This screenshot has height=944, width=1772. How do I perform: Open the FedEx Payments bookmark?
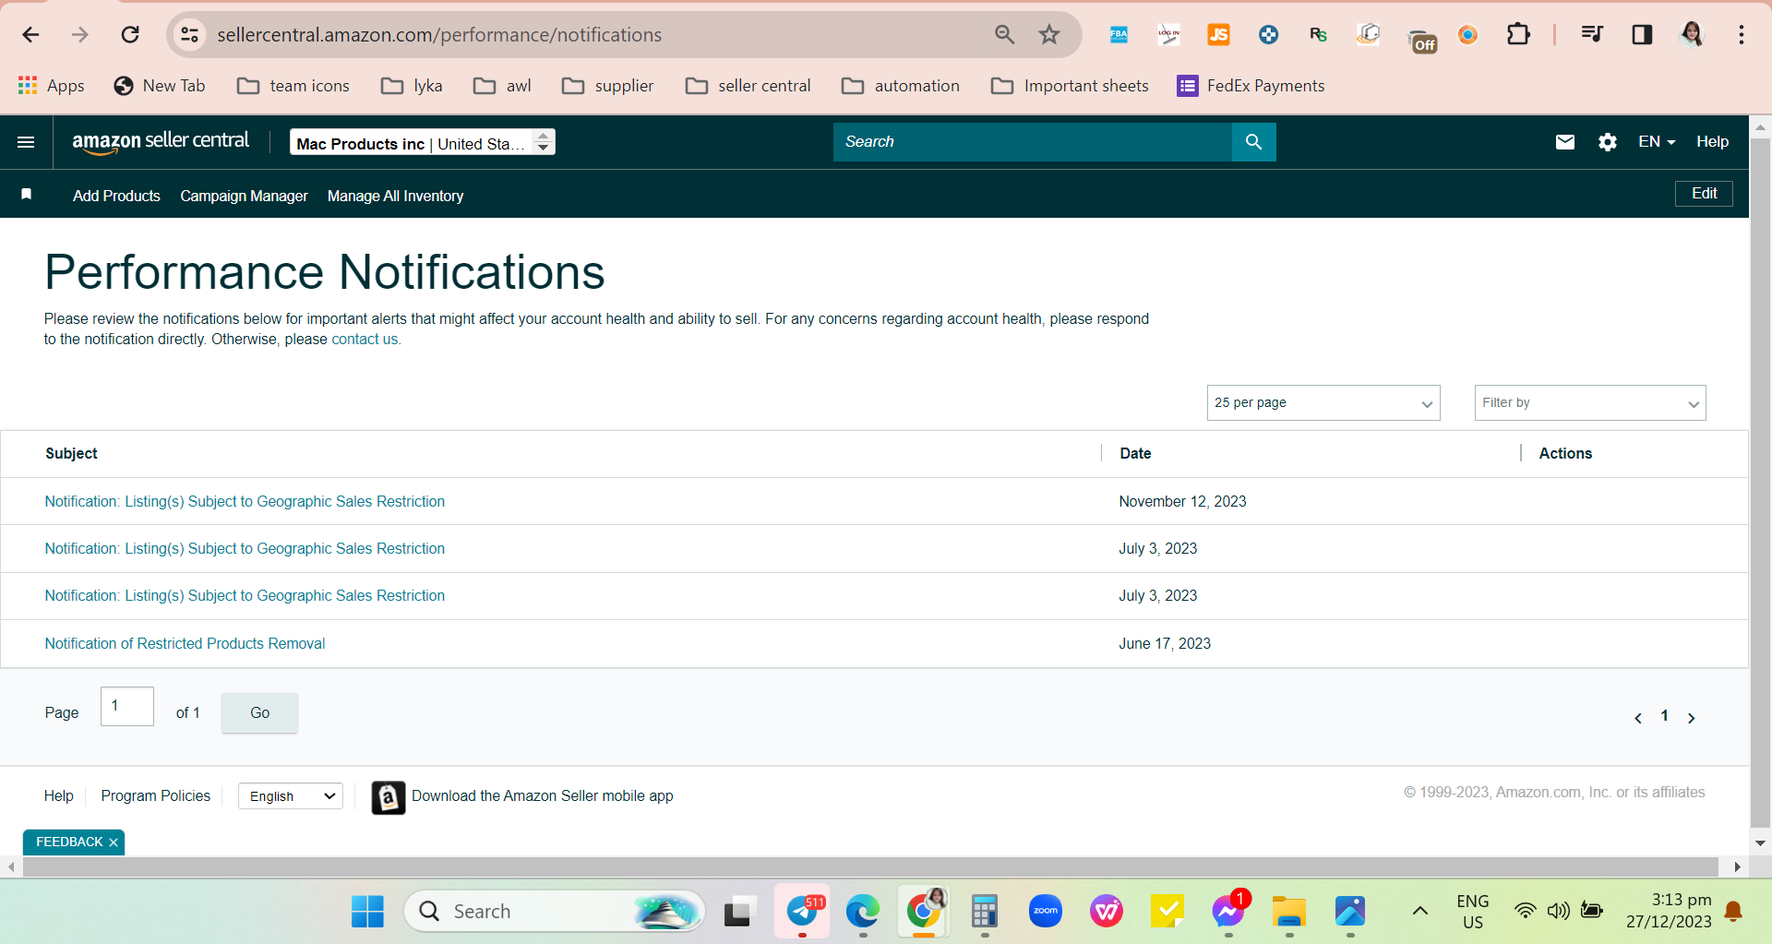pyautogui.click(x=1251, y=86)
